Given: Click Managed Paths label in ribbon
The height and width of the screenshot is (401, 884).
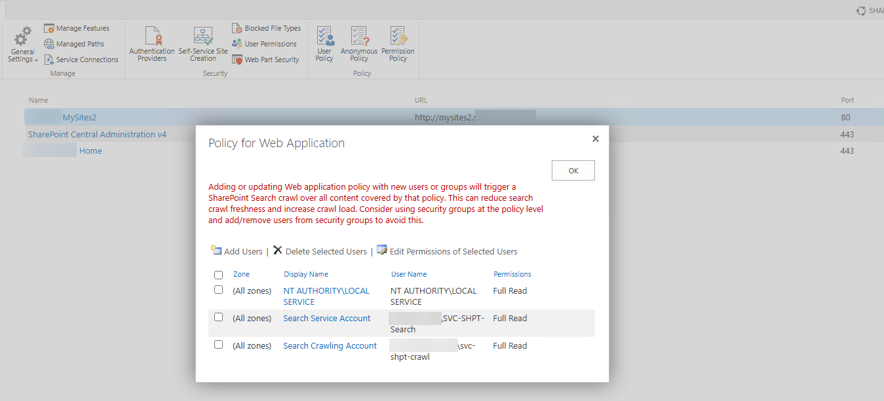Looking at the screenshot, I should tap(80, 44).
